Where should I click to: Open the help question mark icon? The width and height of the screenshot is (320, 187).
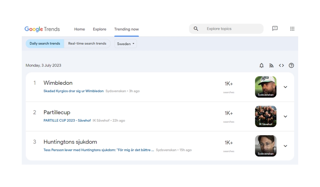click(x=291, y=65)
